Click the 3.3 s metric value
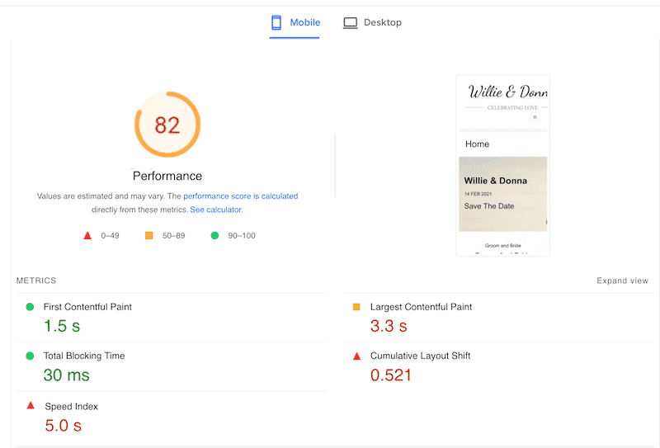Viewport: 660px width, 448px height. [389, 326]
